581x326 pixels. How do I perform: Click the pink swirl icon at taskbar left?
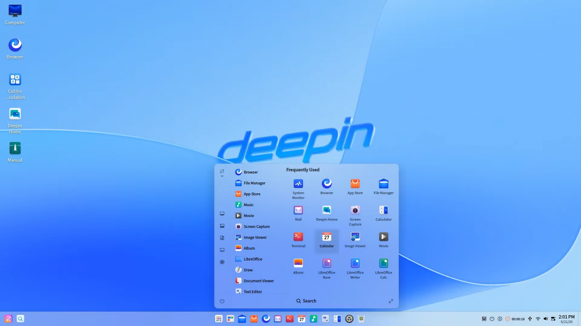(8, 319)
